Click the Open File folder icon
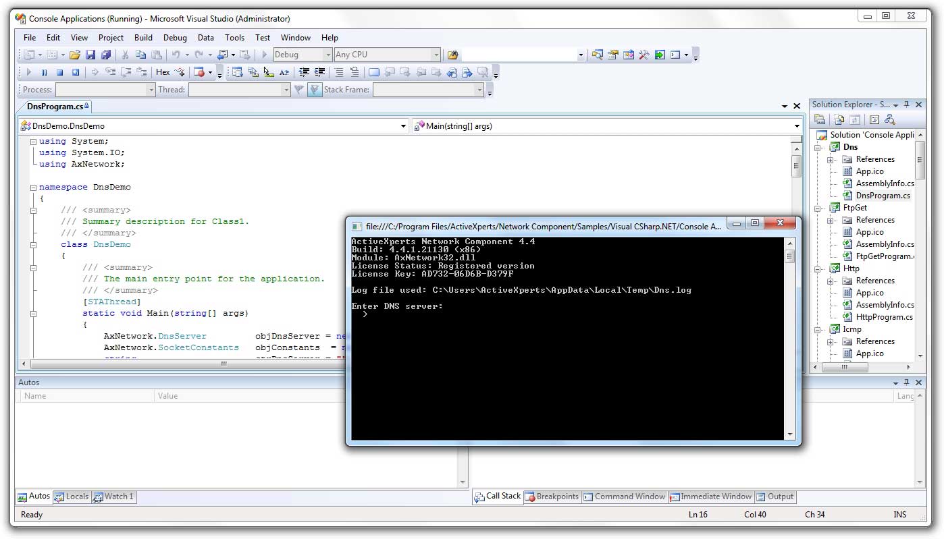Image resolution: width=944 pixels, height=539 pixels. (75, 55)
